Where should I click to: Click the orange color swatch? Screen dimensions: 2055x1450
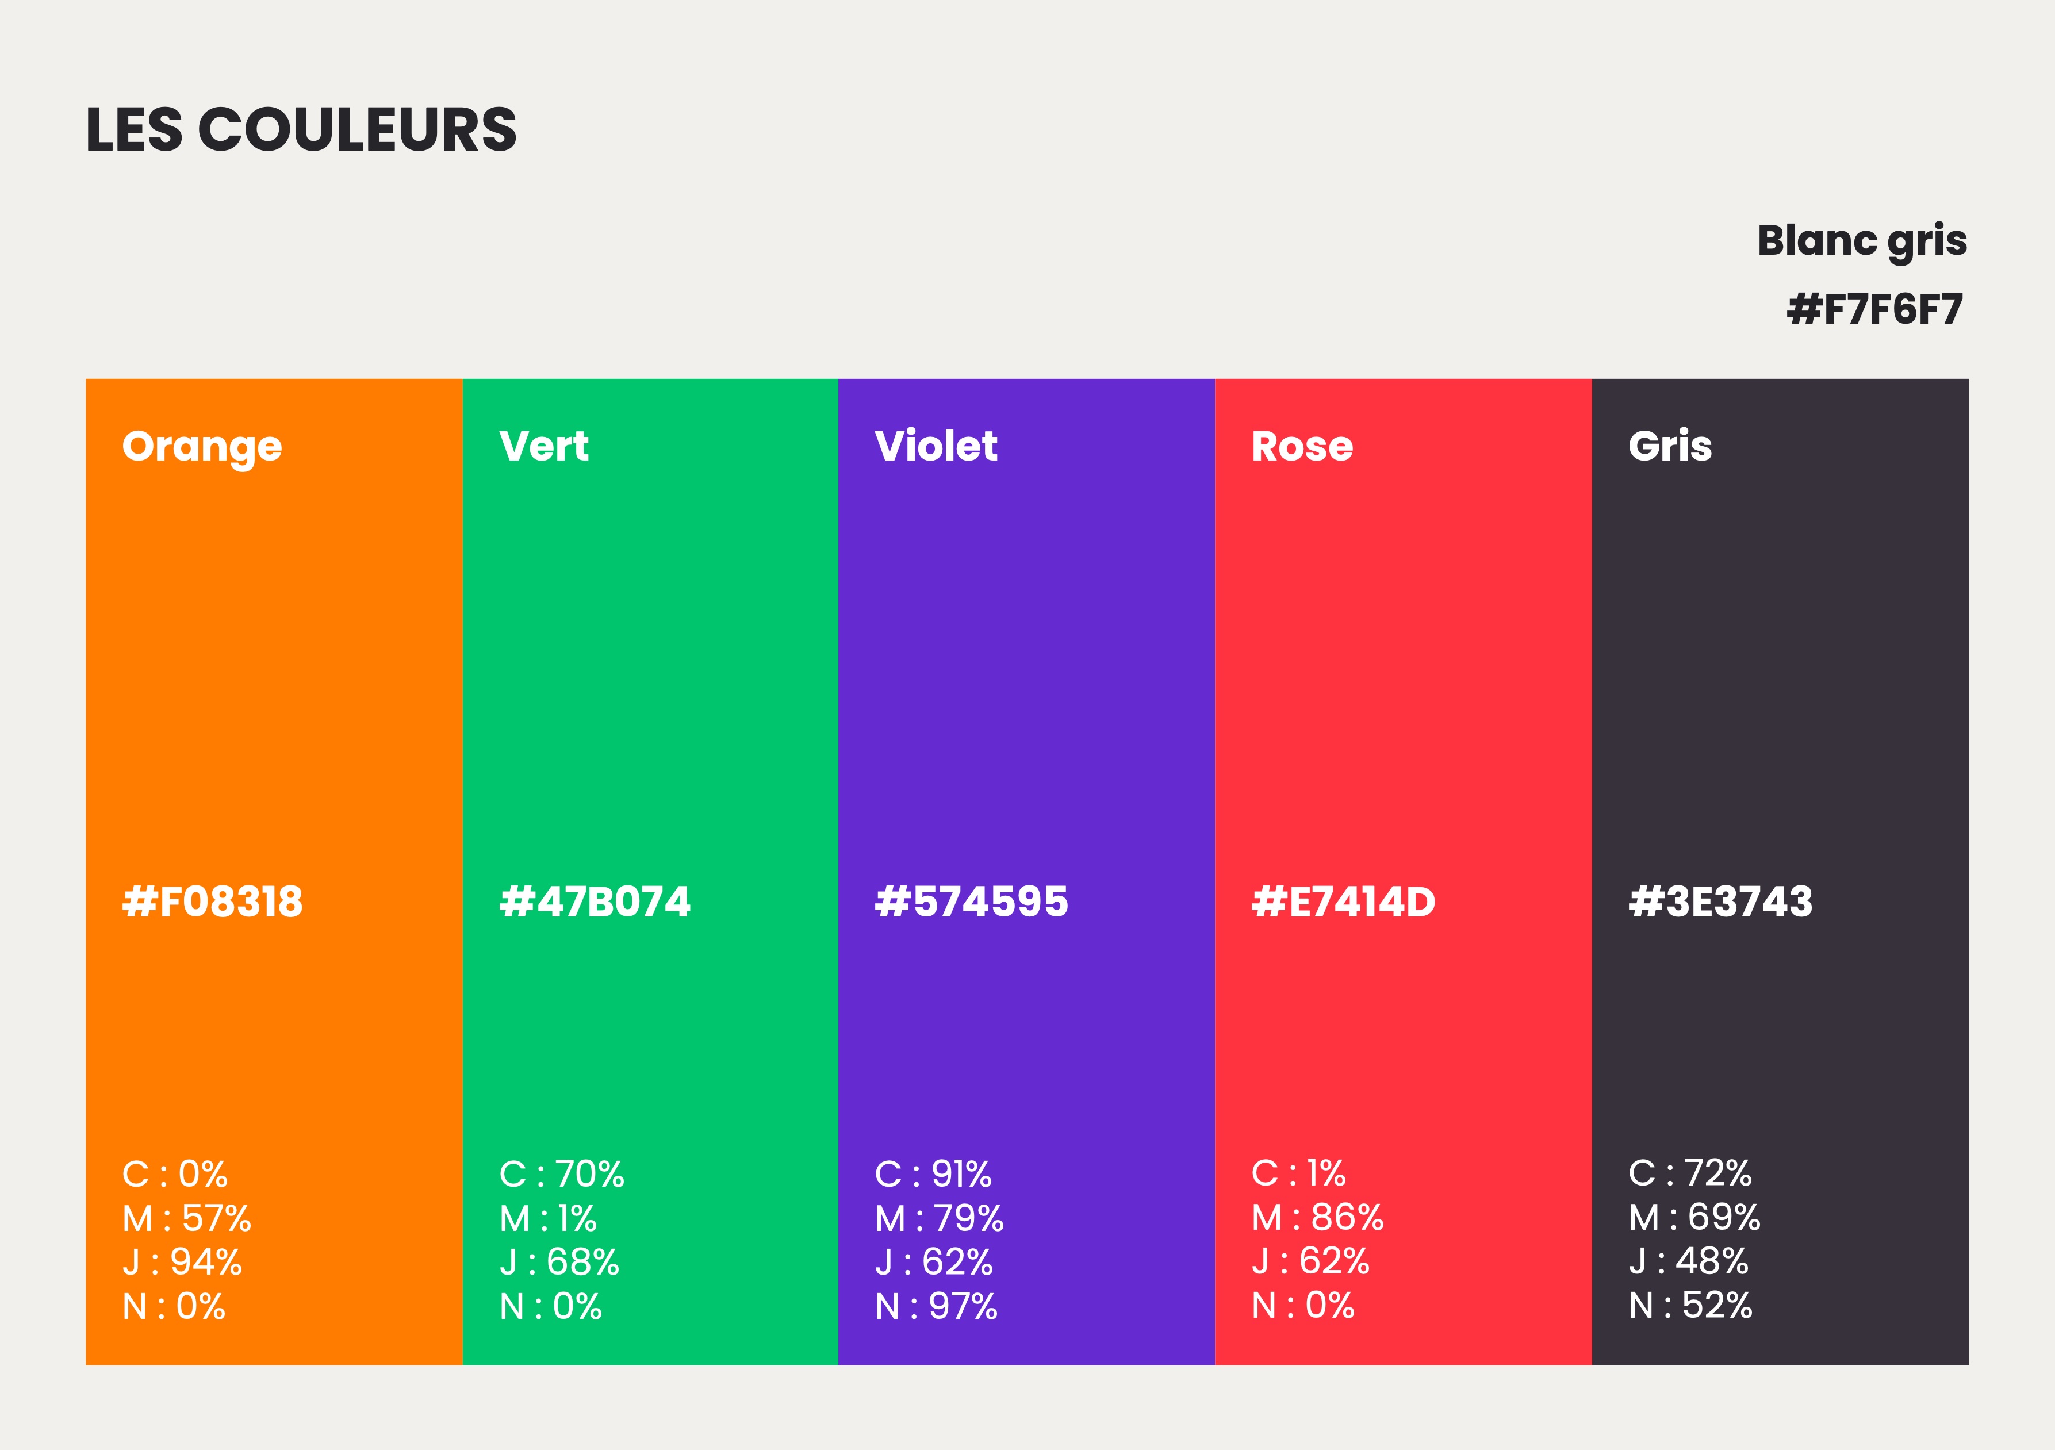click(274, 872)
